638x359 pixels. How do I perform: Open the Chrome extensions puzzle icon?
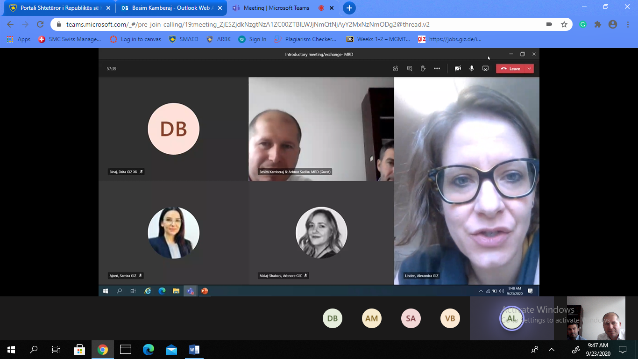pyautogui.click(x=598, y=24)
